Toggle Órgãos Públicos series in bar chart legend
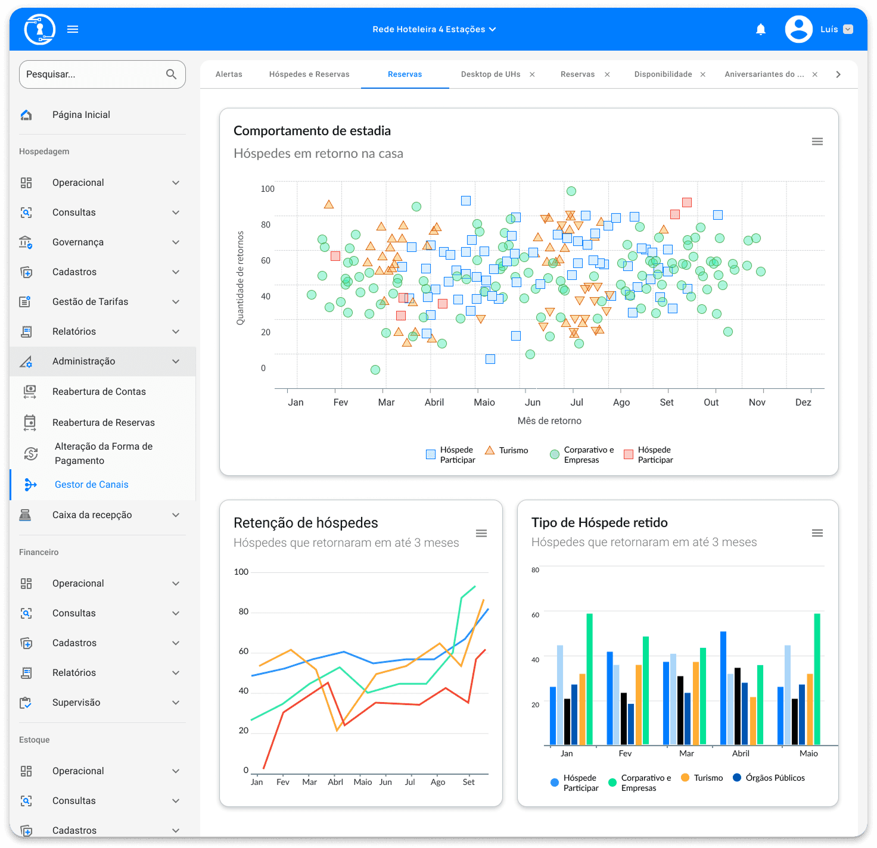Viewport: 877px width, 848px height. click(x=769, y=778)
